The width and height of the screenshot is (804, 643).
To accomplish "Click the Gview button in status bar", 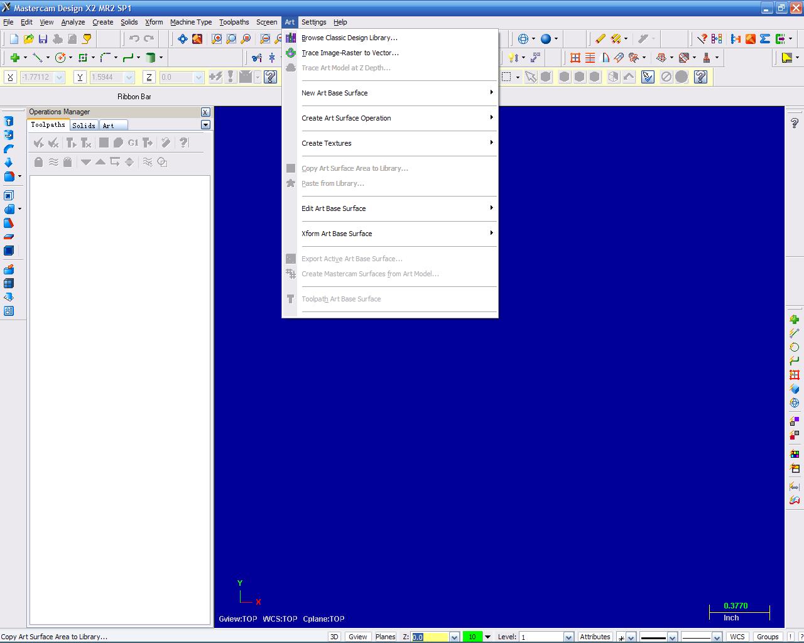I will point(358,637).
